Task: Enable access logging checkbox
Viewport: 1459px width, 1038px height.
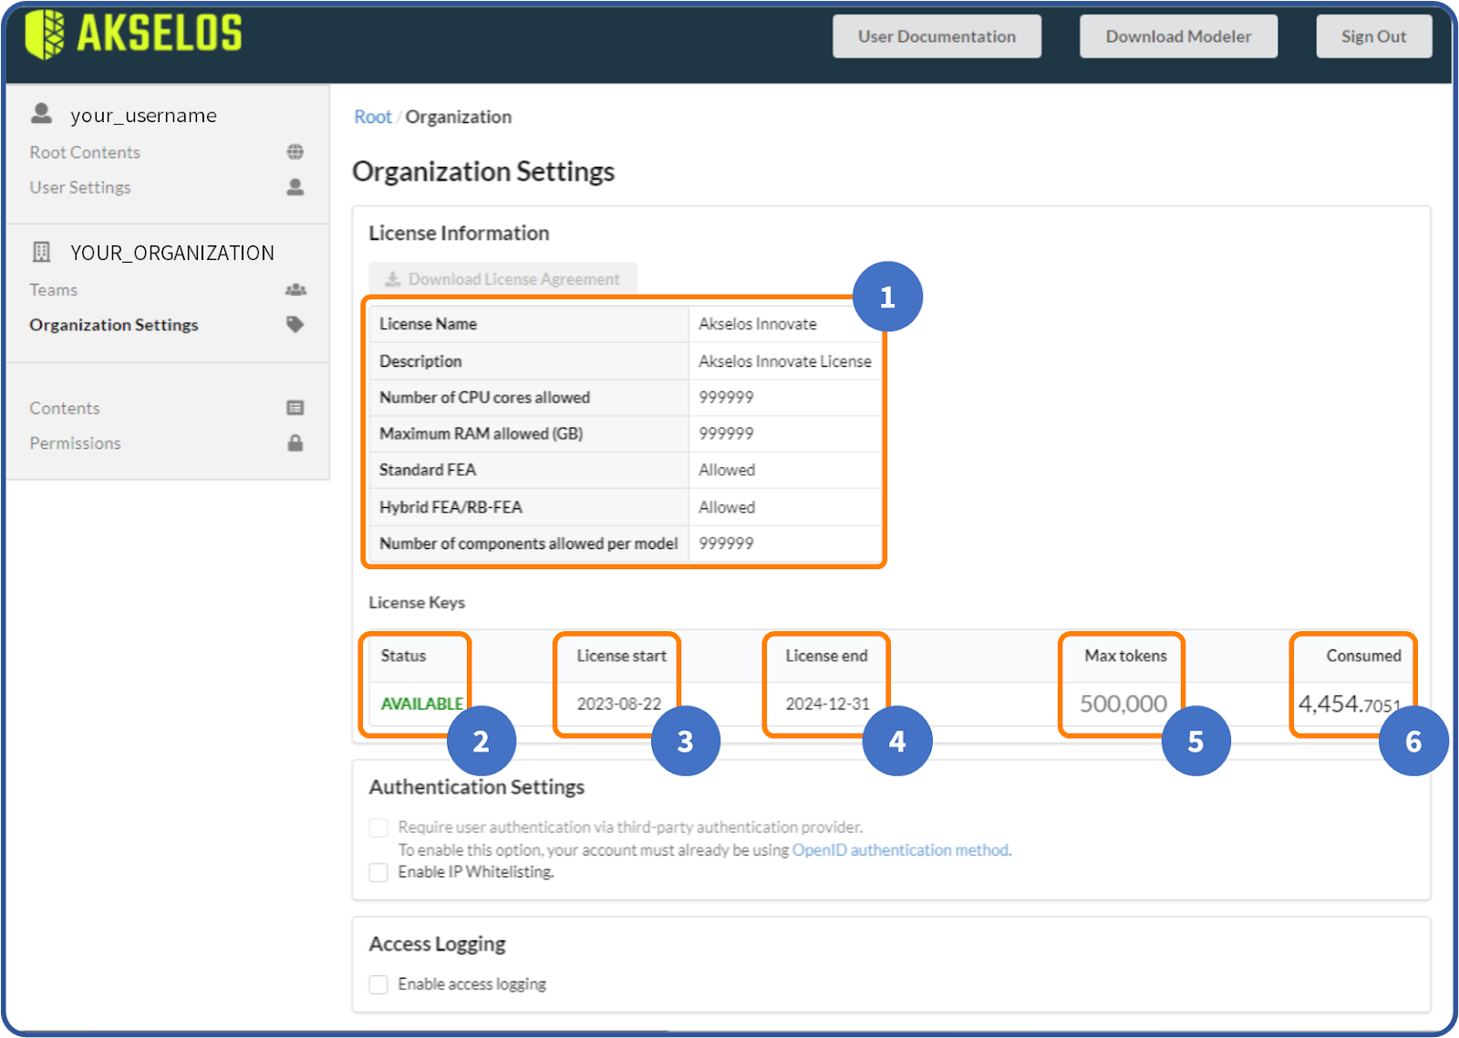Action: [x=378, y=984]
